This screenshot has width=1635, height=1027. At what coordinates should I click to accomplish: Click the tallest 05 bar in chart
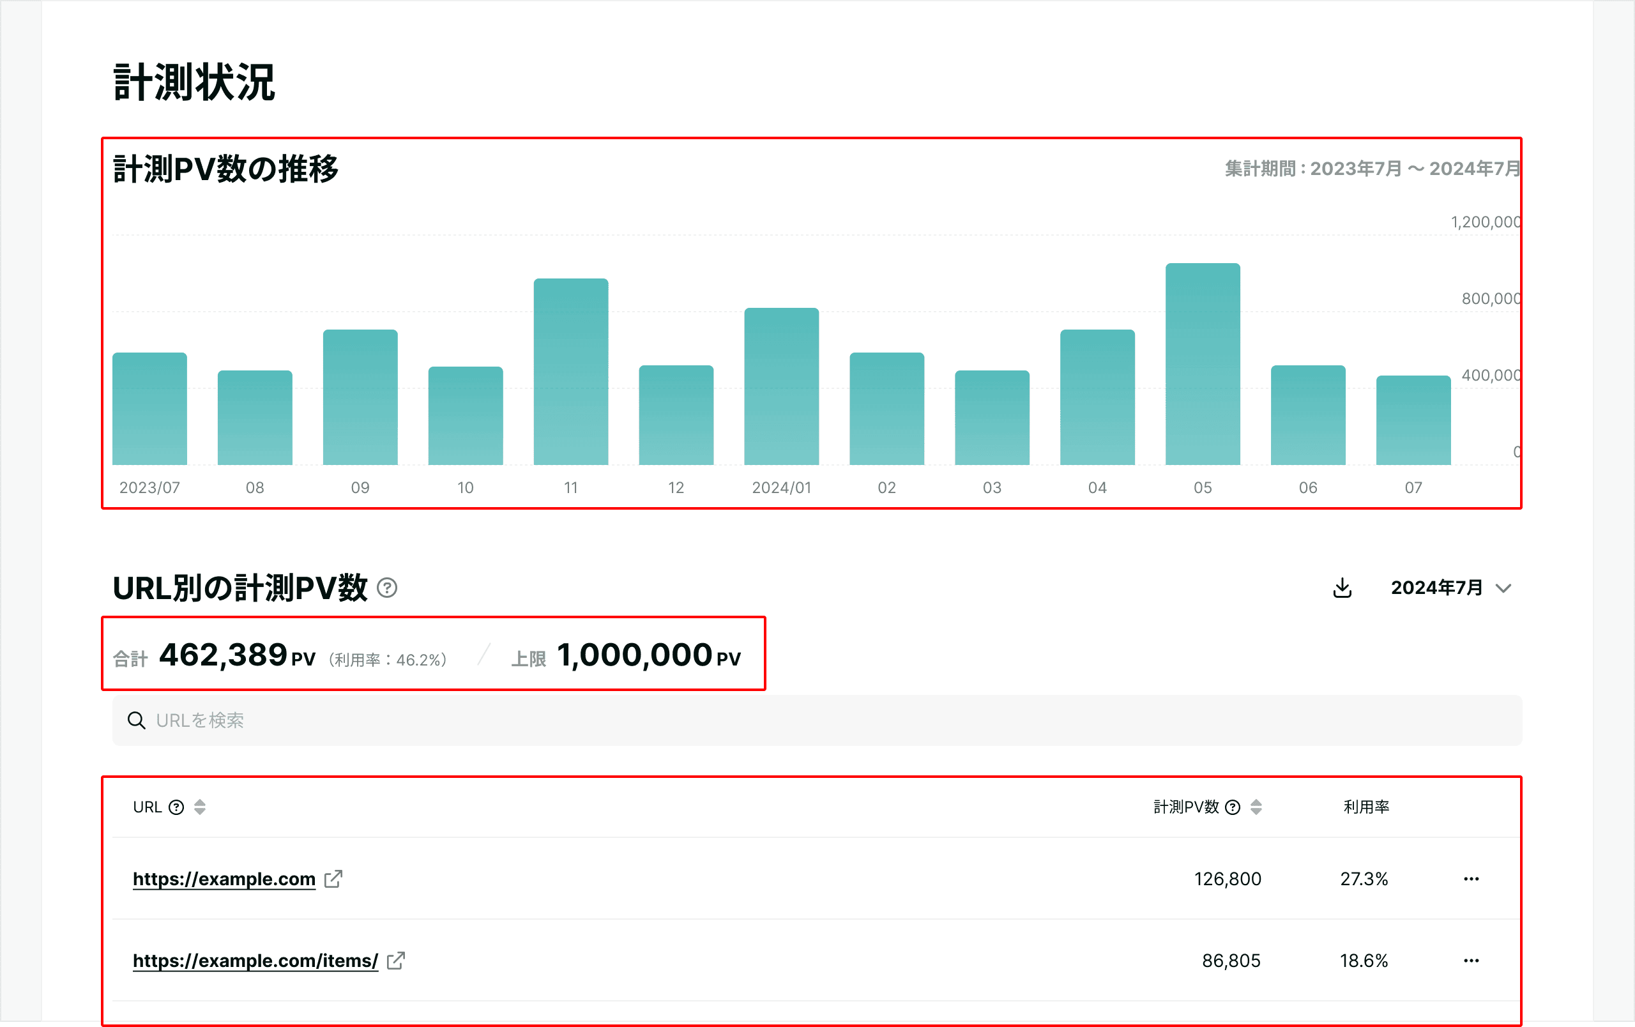[1203, 365]
